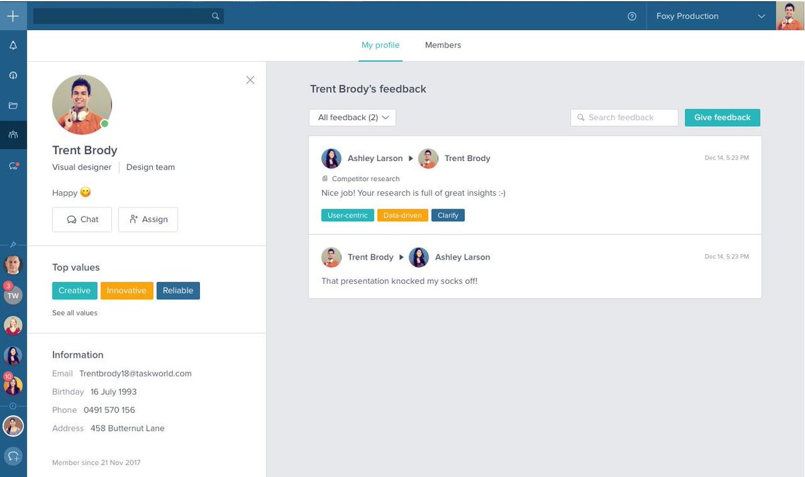This screenshot has height=477, width=805.
Task: Expand See all values under Top values
Action: 74,313
